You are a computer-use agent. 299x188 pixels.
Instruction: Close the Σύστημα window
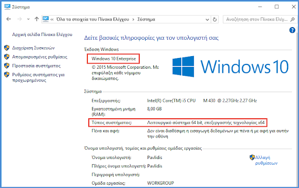pyautogui.click(x=294, y=7)
